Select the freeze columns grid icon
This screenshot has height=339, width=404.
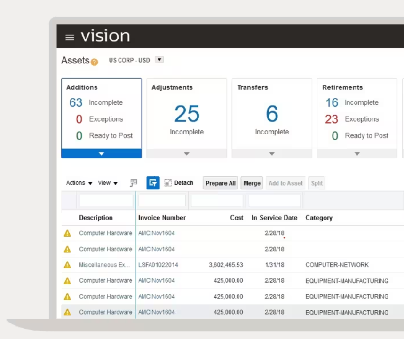[x=134, y=182]
